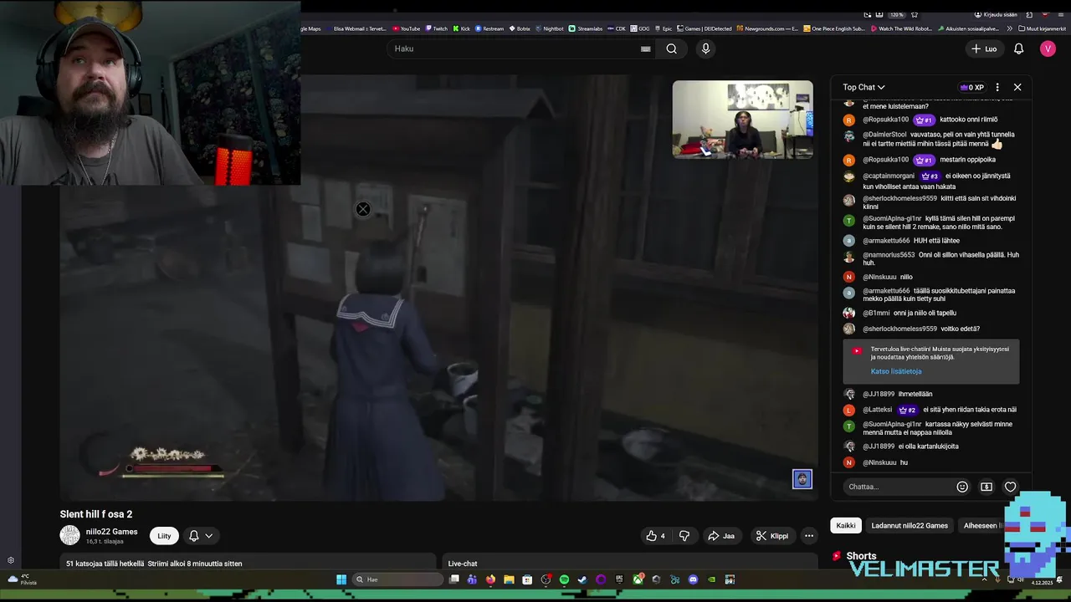Open niilo22 Games channel avatar

tap(69, 535)
